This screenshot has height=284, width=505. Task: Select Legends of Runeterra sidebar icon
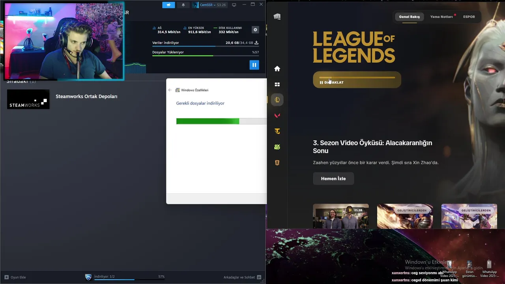click(277, 163)
